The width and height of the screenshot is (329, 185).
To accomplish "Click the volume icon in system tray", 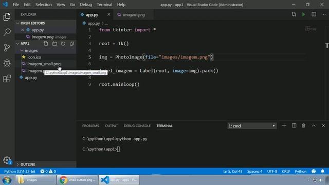I will 320,180.
